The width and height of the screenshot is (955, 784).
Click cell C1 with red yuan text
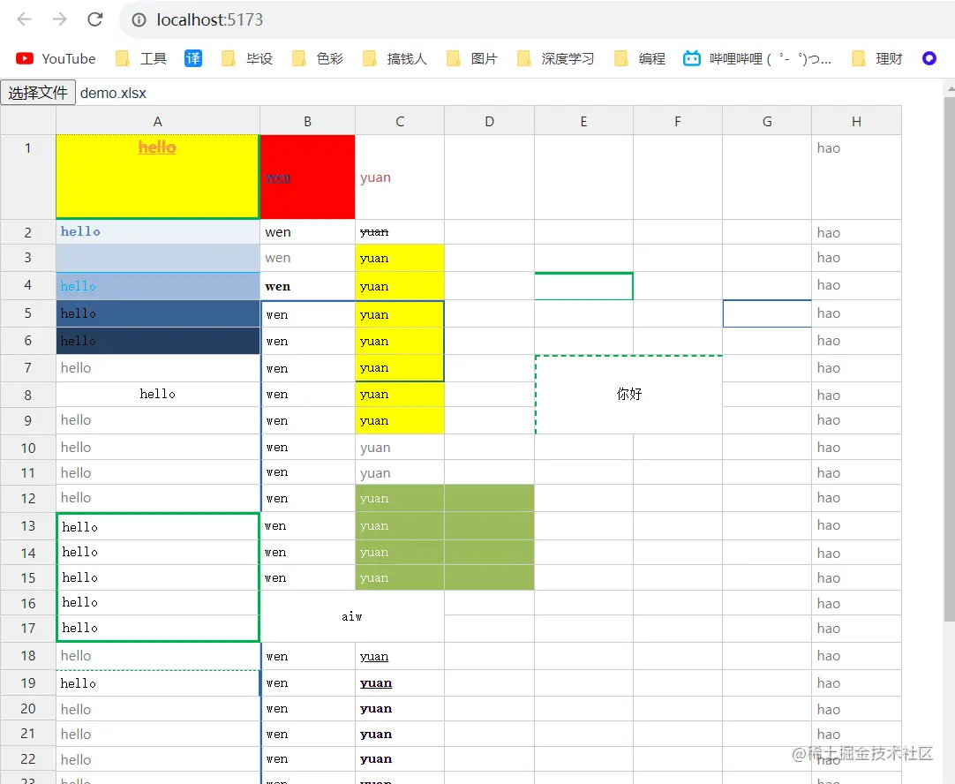click(x=400, y=177)
